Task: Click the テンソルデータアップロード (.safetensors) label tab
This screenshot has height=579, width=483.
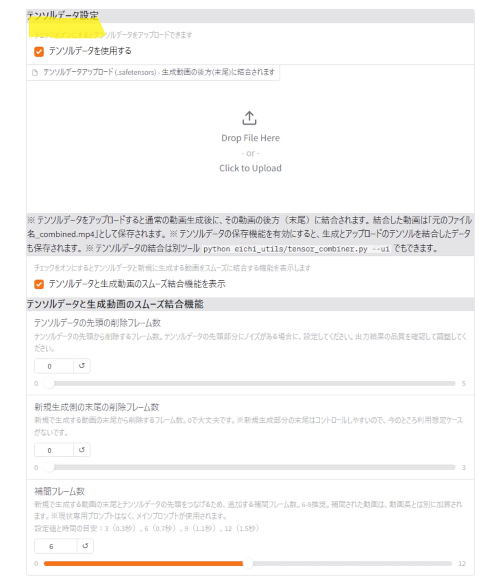Action: (x=153, y=73)
